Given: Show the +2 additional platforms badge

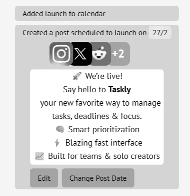Looking at the screenshot, I should click(x=119, y=54).
